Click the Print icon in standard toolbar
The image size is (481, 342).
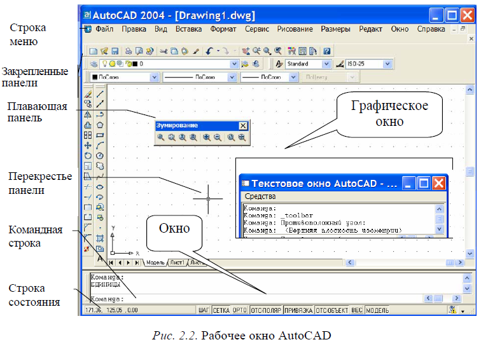[x=129, y=51]
